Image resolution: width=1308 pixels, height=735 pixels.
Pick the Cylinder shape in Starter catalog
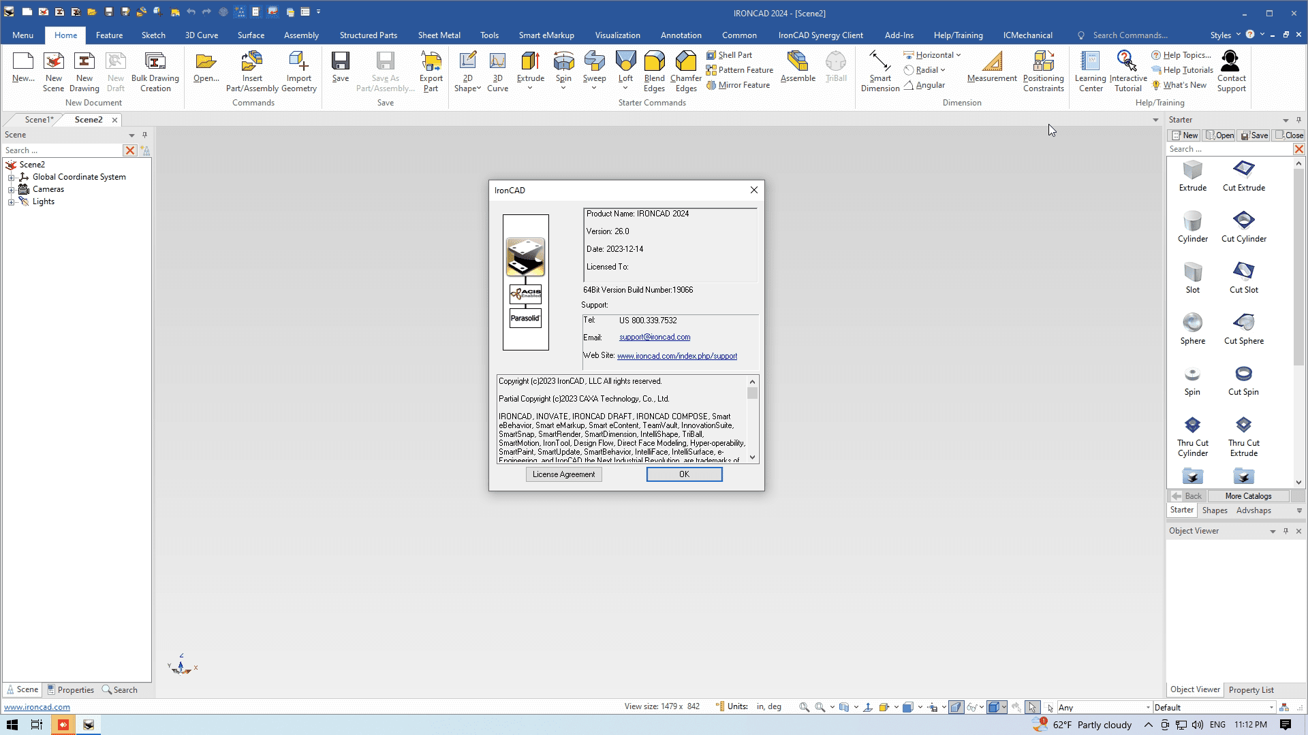click(x=1192, y=227)
